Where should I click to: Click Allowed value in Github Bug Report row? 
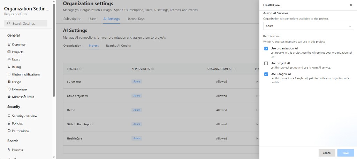[221, 124]
